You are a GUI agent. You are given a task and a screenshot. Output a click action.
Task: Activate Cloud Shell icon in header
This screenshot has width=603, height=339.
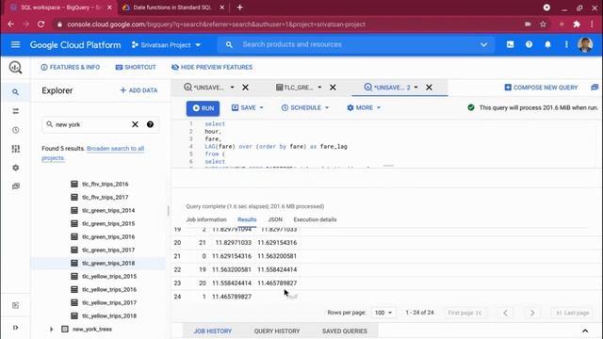(510, 44)
